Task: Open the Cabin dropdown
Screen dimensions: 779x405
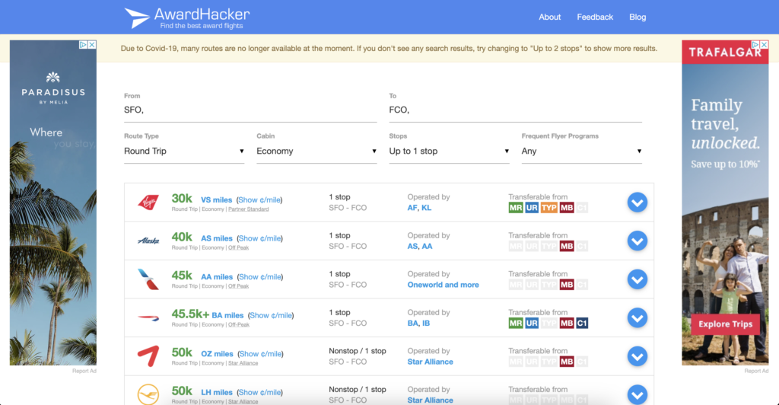Action: pyautogui.click(x=316, y=151)
